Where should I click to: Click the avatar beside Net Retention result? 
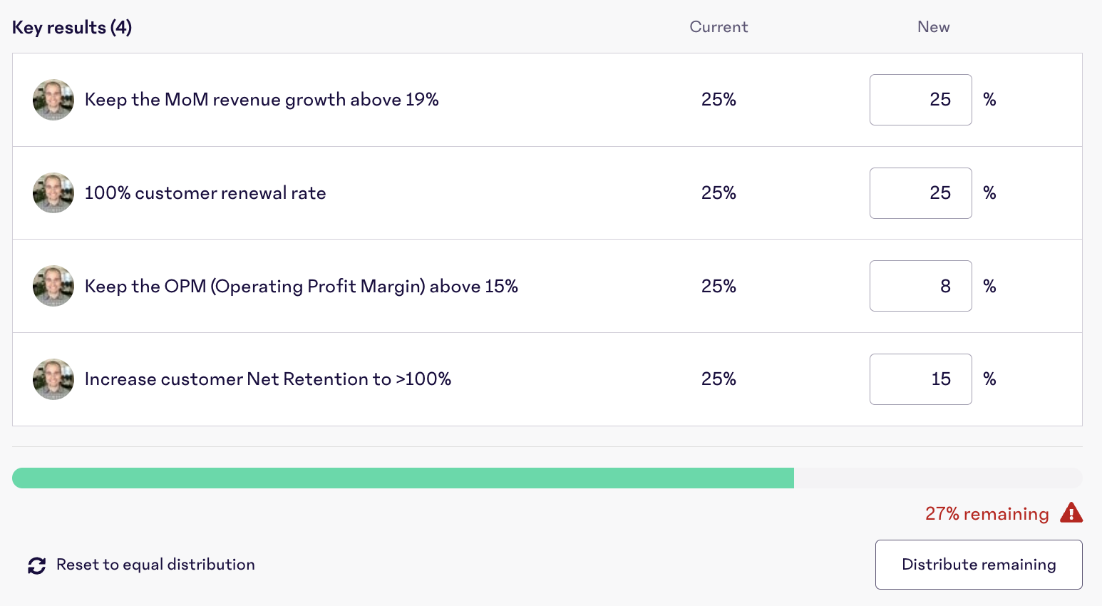(x=53, y=379)
